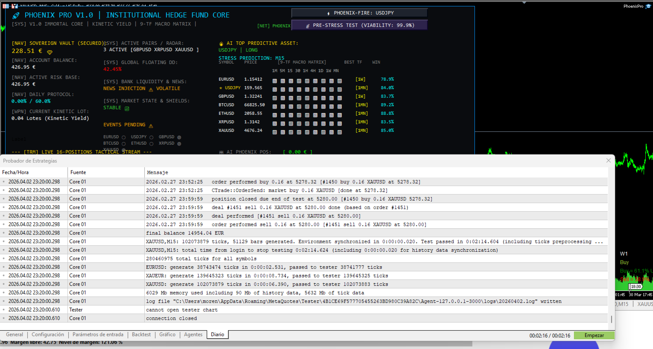Click the star icon beside USDJPY row

point(221,88)
